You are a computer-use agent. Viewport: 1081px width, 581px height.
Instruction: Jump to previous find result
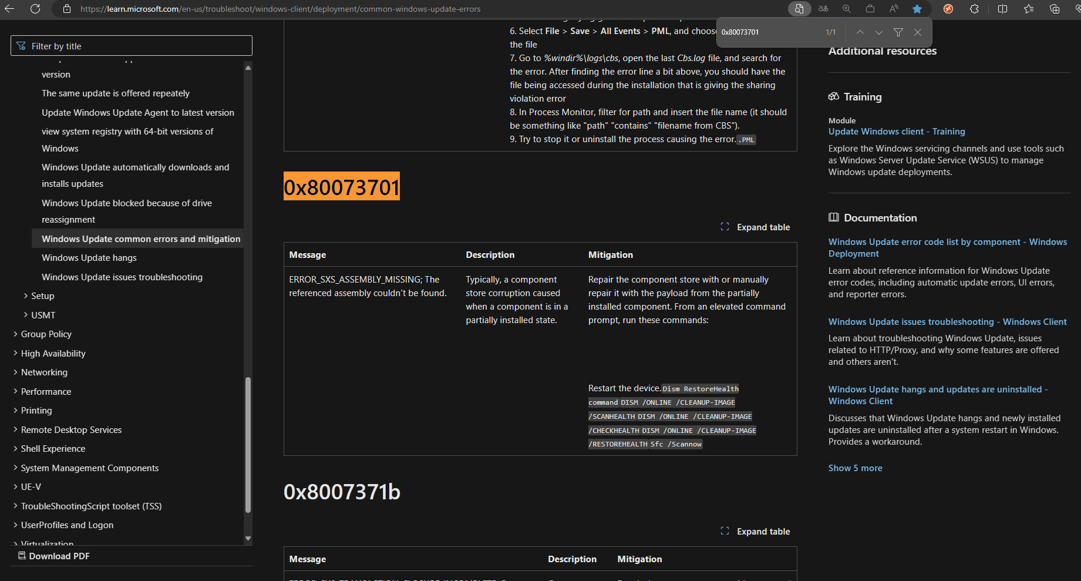(x=860, y=32)
